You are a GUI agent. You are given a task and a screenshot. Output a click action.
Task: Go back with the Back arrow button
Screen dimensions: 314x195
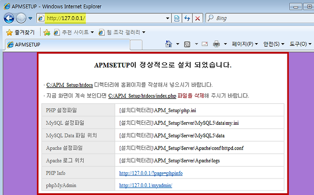[x=9, y=18]
